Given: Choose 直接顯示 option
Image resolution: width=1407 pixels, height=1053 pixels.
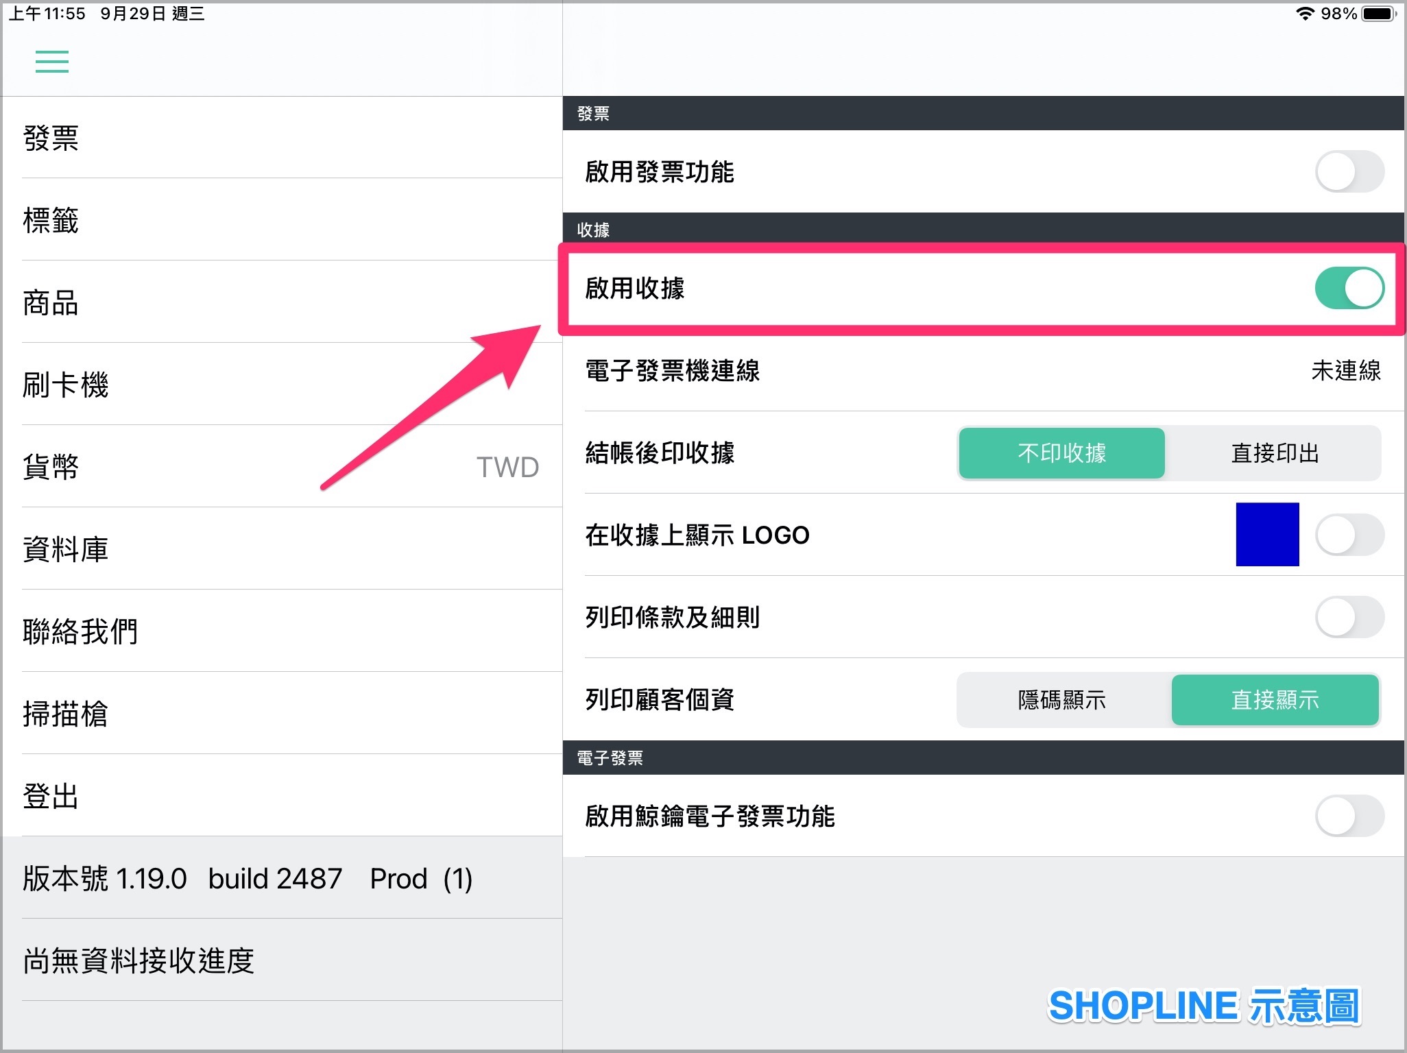Looking at the screenshot, I should pos(1275,700).
